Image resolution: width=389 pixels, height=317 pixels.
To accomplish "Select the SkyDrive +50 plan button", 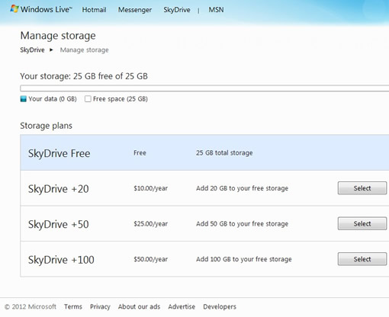I will [x=362, y=223].
